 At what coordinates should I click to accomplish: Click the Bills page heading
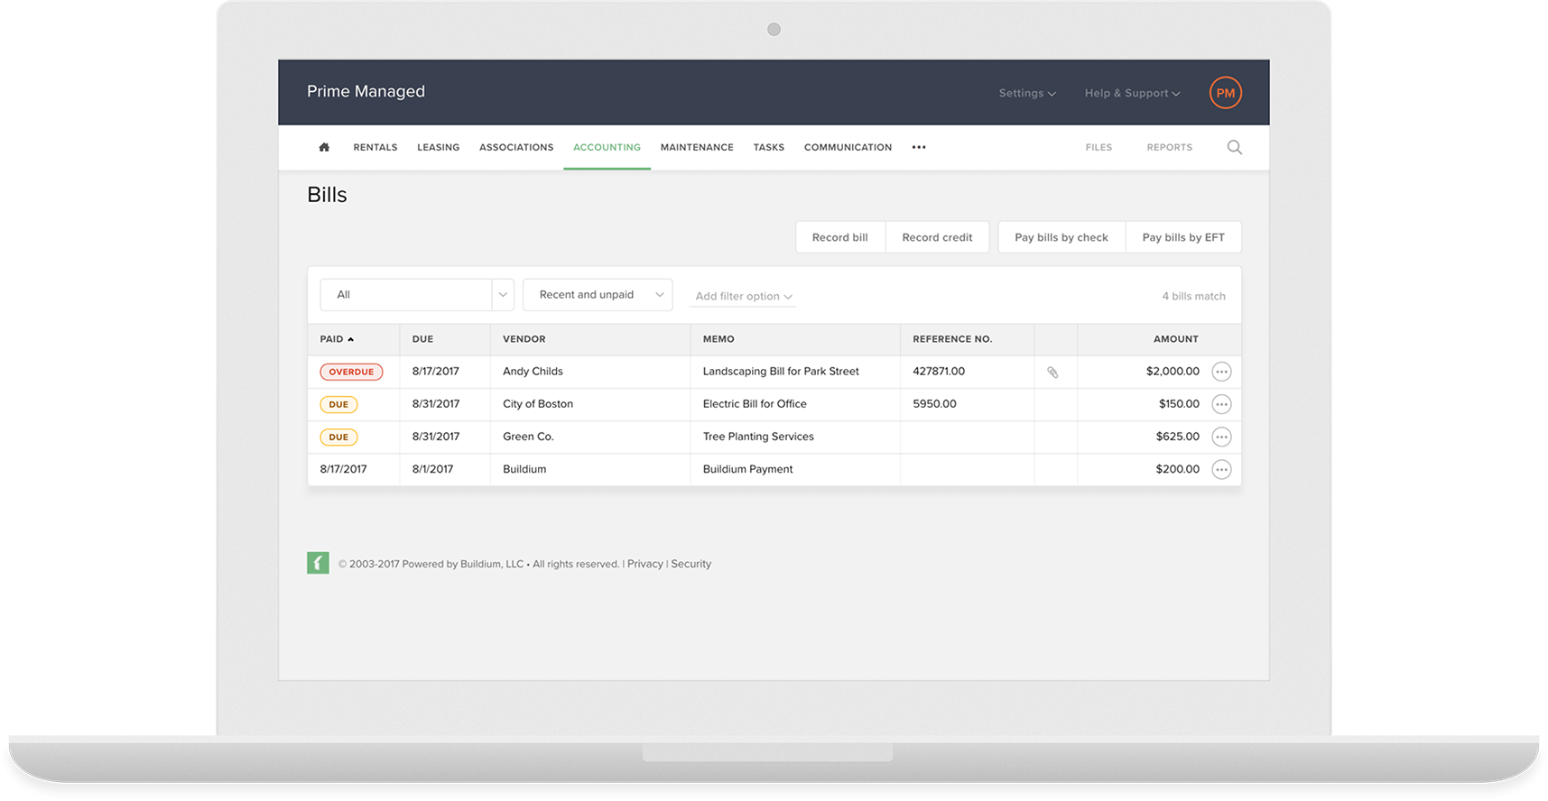point(327,195)
